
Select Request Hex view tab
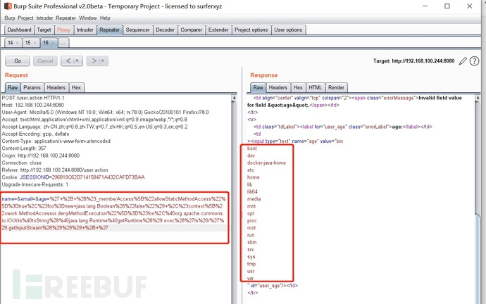[x=76, y=87]
